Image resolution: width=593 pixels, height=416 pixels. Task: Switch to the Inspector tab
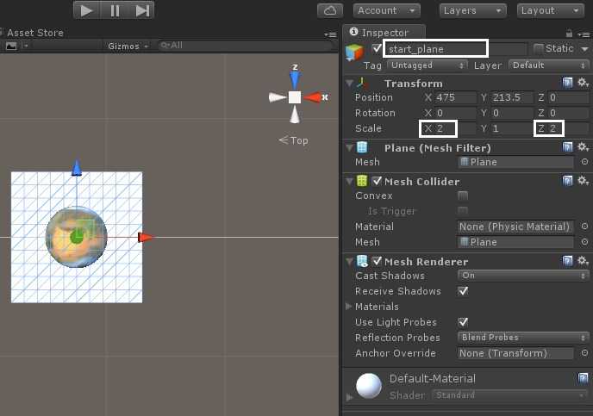(x=384, y=33)
